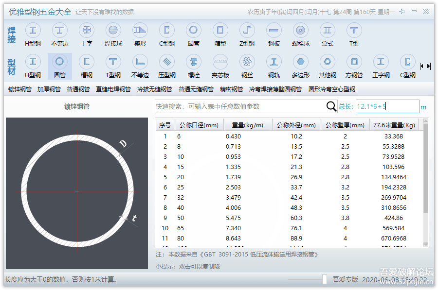
Task: Toggle the pin icon in the title bar
Action: 401,11
